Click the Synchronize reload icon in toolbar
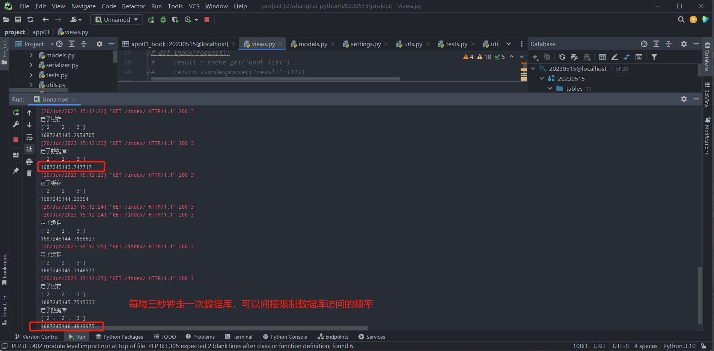The image size is (714, 351). tap(30, 19)
